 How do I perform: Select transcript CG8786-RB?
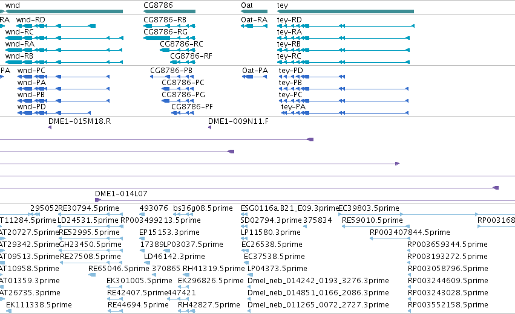tap(165, 20)
